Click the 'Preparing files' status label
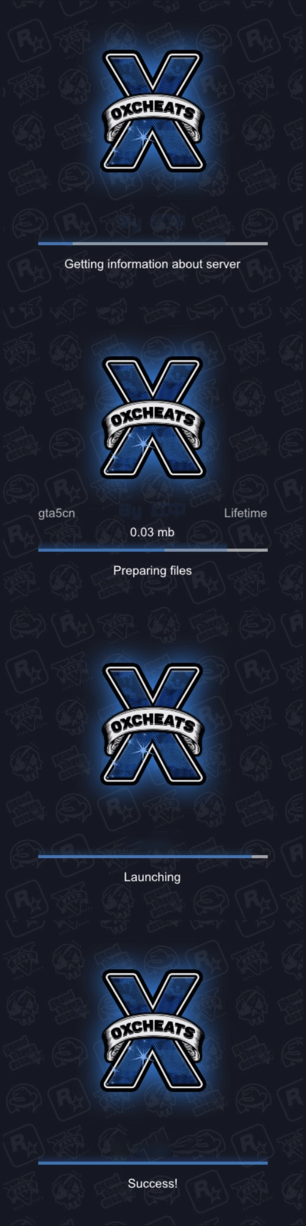 (152, 571)
